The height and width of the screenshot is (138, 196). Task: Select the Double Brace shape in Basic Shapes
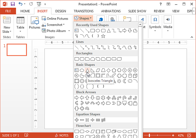click(82, 86)
